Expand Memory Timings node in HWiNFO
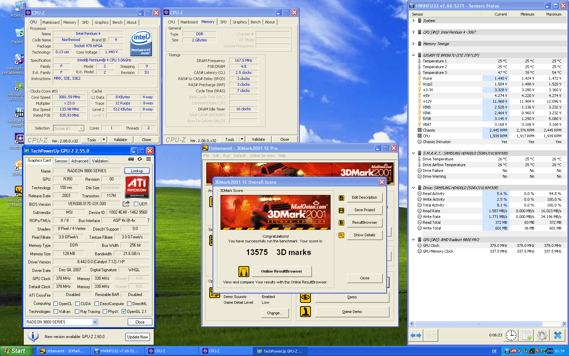Viewport: 569px width, 356px height. (413, 44)
